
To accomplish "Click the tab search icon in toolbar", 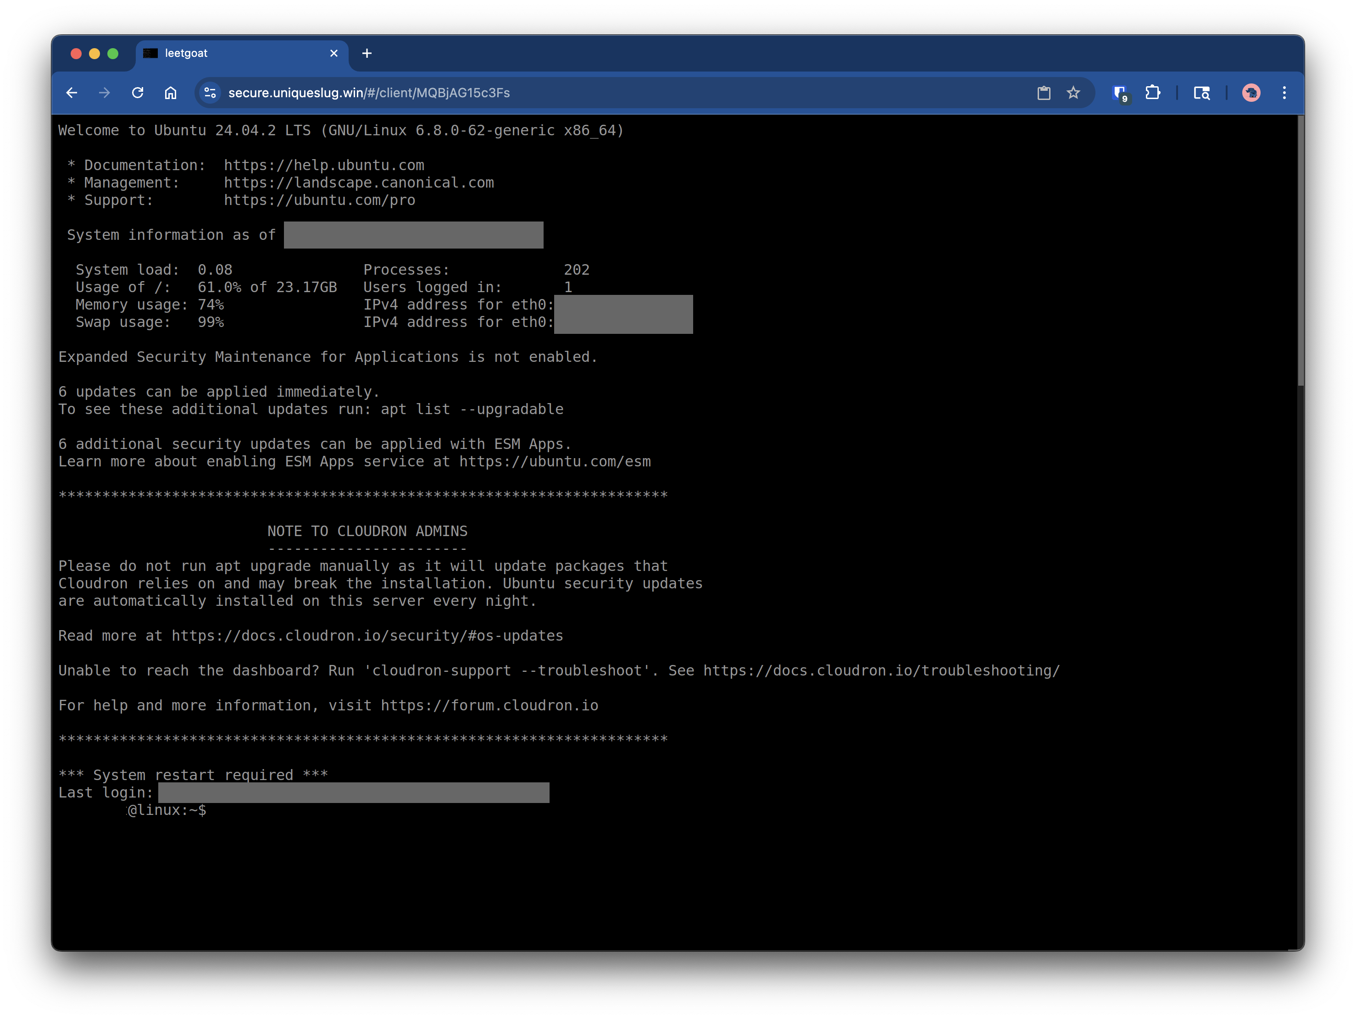I will point(1201,93).
